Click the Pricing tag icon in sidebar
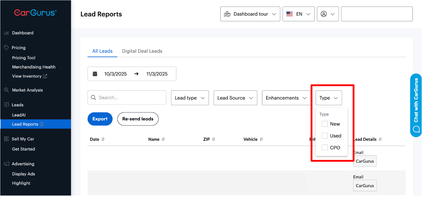This screenshot has width=422, height=197. pyautogui.click(x=6, y=47)
